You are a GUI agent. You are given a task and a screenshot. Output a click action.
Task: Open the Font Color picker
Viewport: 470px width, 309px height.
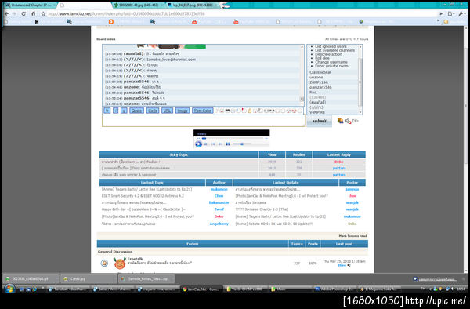203,111
